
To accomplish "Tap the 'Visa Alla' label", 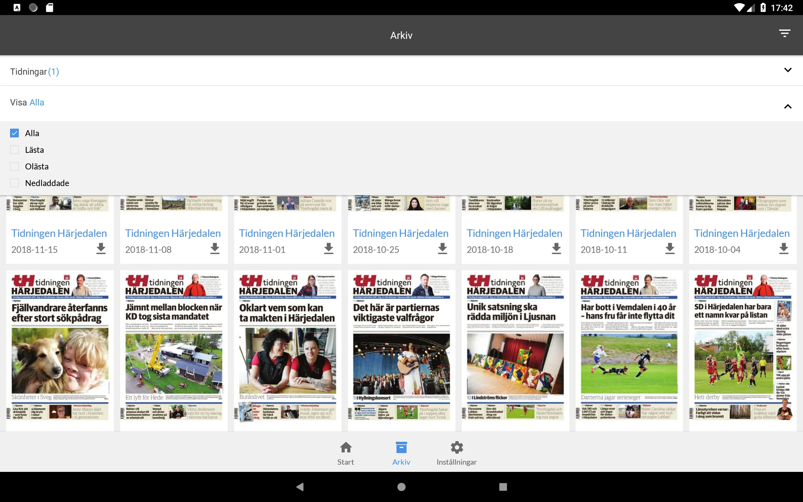I will tap(27, 102).
